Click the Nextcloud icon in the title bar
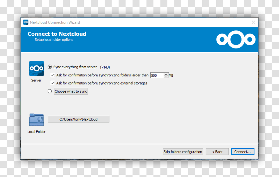279x177 pixels. point(26,22)
